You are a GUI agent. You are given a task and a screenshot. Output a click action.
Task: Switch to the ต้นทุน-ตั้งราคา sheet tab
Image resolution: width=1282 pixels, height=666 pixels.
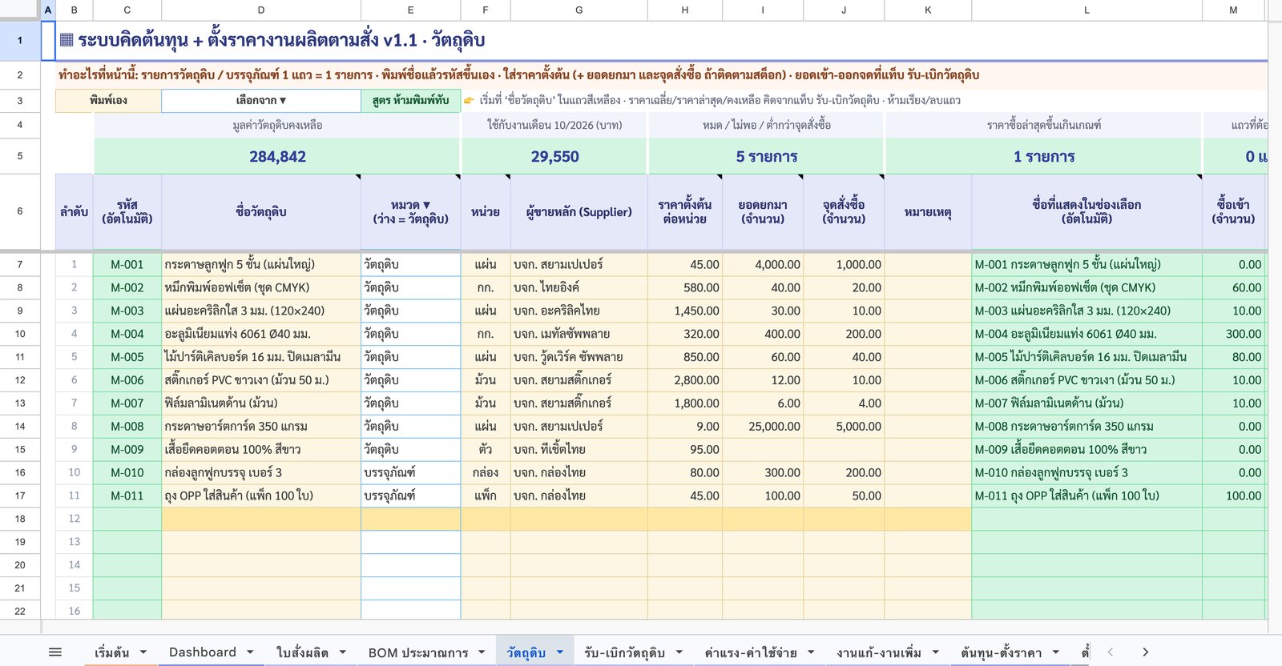pyautogui.click(x=1002, y=652)
